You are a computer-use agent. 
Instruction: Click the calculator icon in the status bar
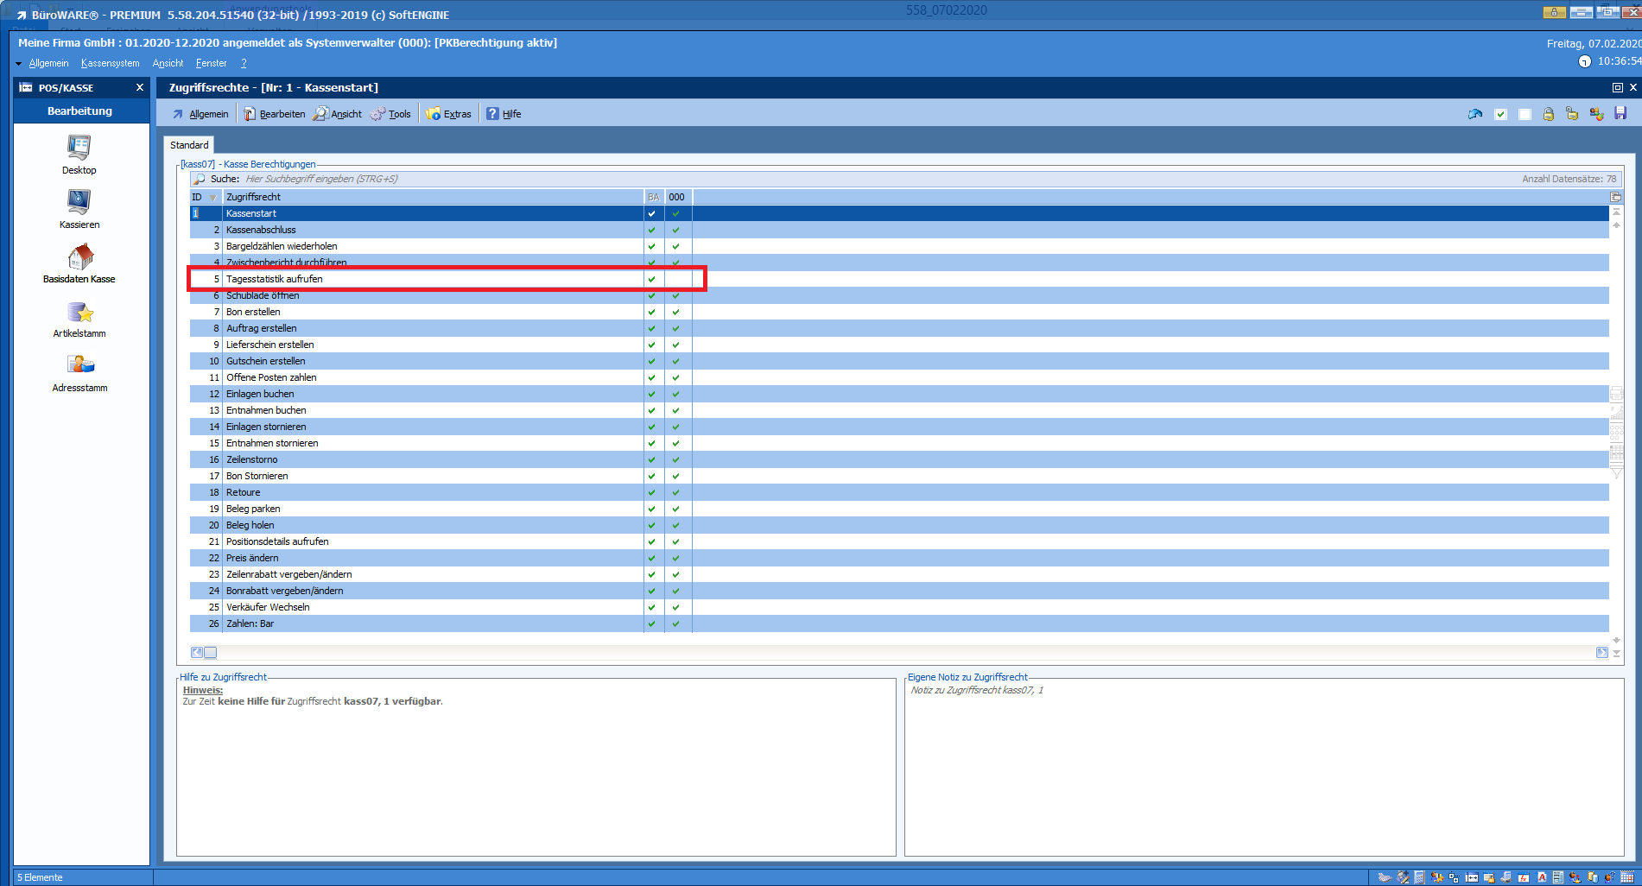pos(1419,877)
